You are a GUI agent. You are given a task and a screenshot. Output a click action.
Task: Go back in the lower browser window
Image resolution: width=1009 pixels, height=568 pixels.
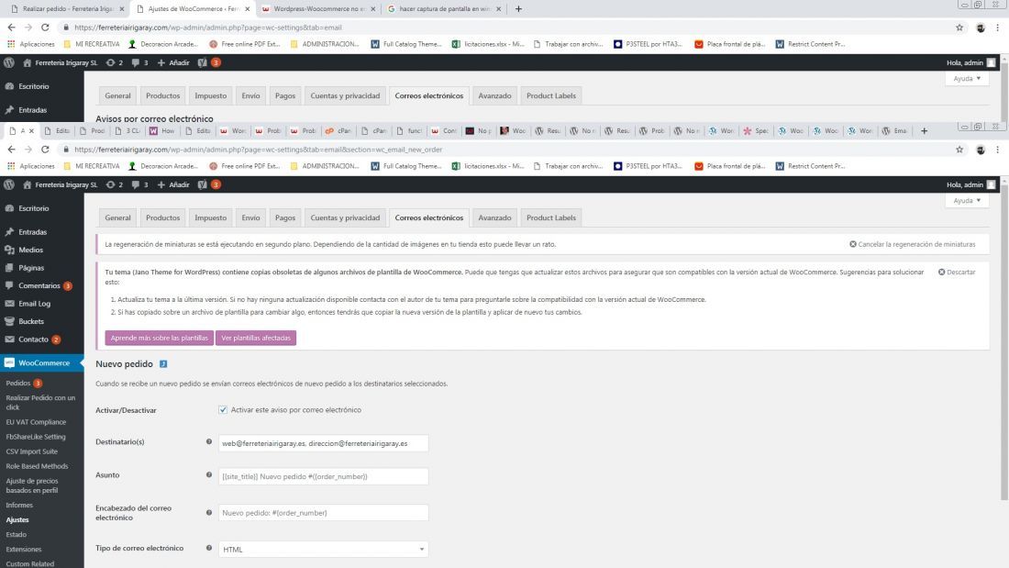(11, 150)
